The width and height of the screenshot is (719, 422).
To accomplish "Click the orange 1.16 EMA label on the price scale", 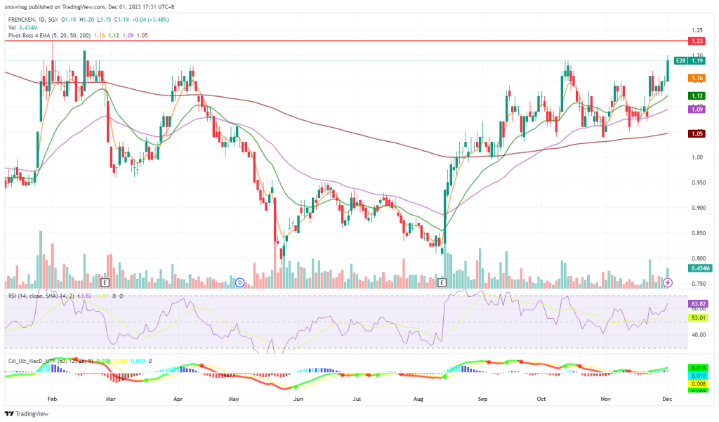I will click(697, 78).
